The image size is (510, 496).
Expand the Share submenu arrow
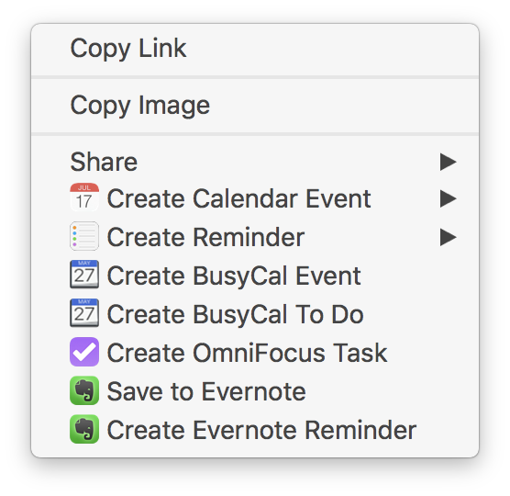(x=449, y=162)
